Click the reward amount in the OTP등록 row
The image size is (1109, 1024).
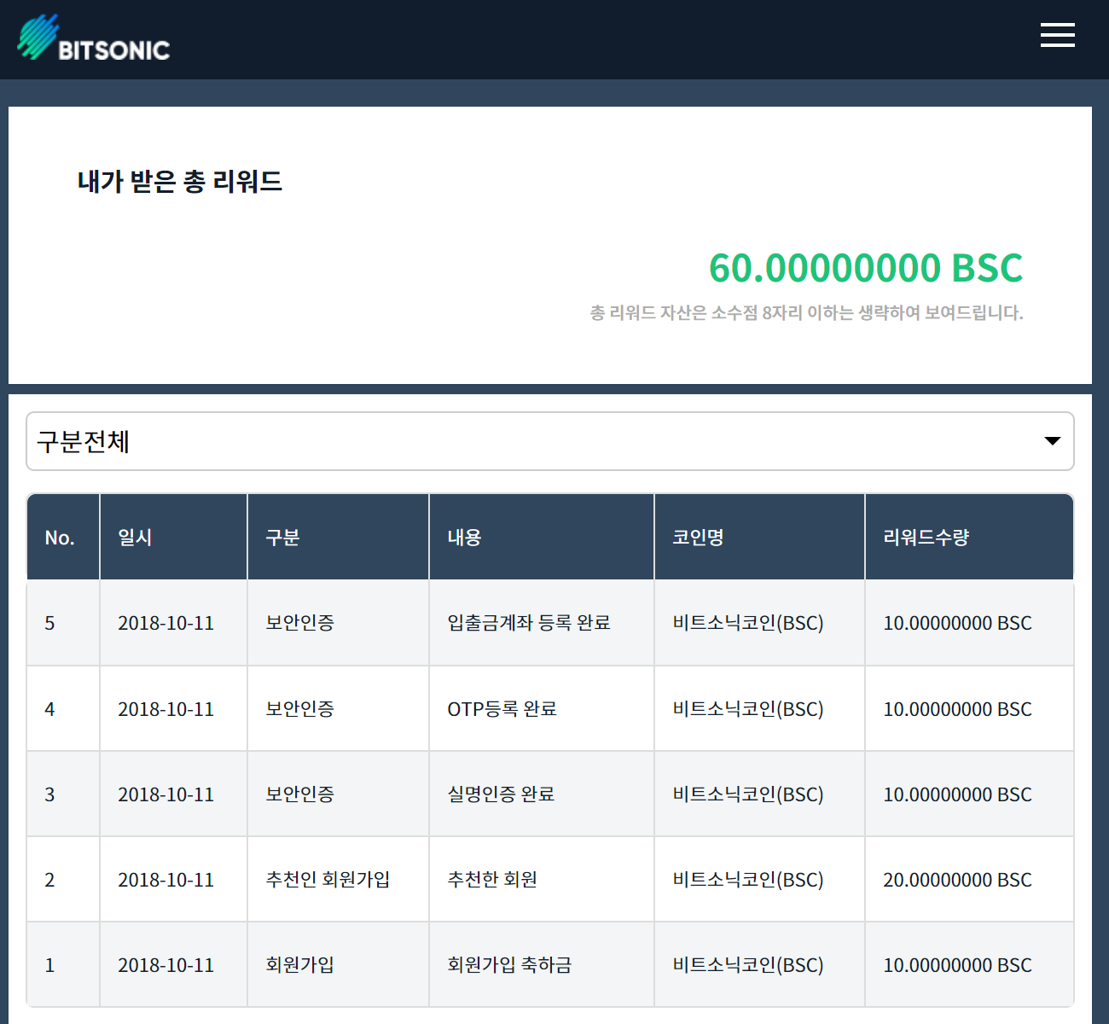click(x=957, y=709)
